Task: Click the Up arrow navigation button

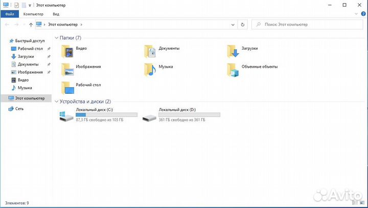Action: tap(31, 24)
